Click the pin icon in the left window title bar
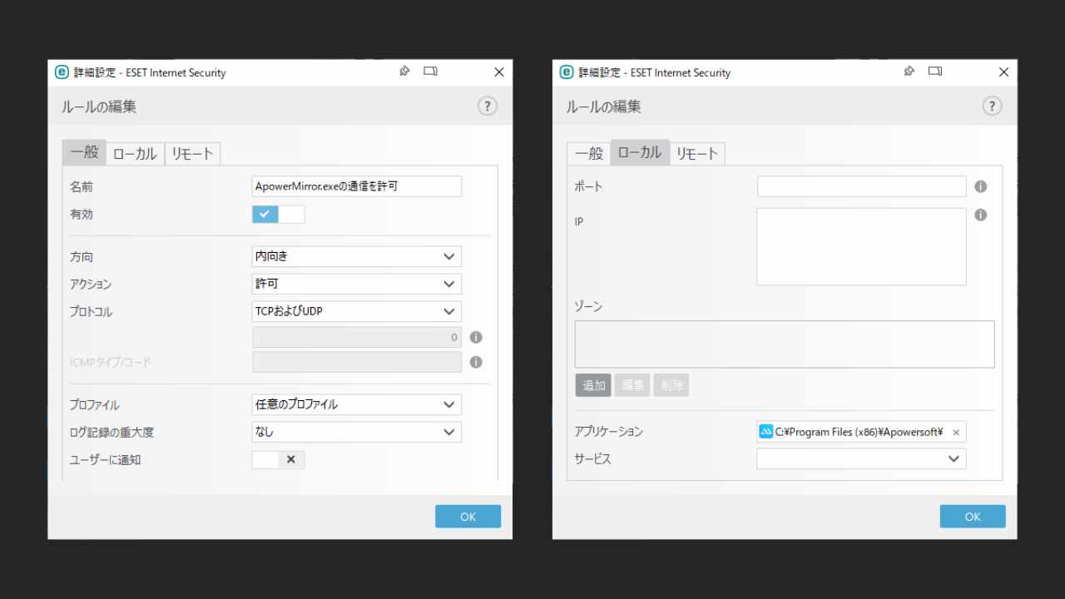Screen dimensions: 1065x599 (x=404, y=72)
